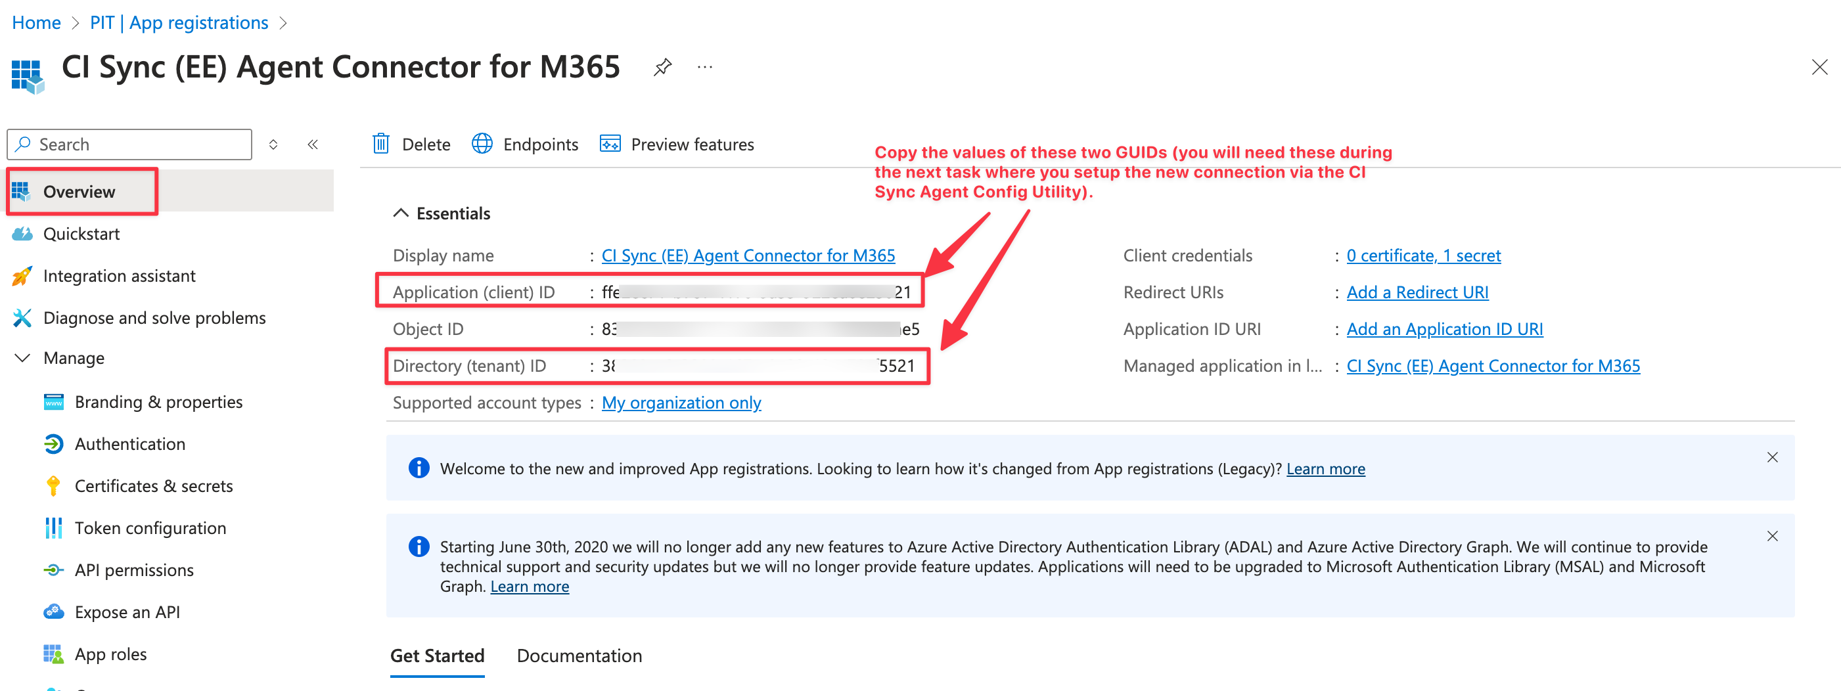Open the Managed application link
1841x691 pixels.
(1493, 365)
